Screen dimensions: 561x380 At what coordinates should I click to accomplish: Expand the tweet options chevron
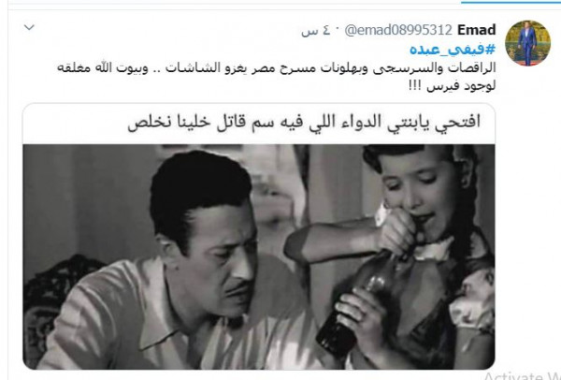coord(29,27)
